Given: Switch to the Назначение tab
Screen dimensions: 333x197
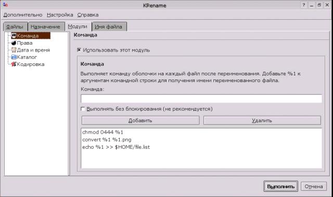Looking at the screenshot, I should (46, 27).
